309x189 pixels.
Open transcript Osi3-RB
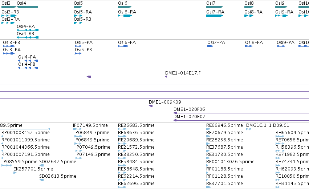(9, 16)
